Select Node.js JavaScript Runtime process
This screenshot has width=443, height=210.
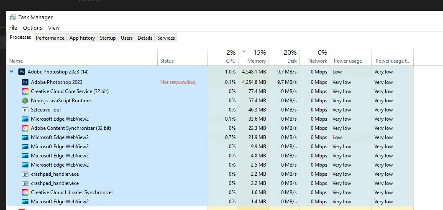tap(210, 100)
